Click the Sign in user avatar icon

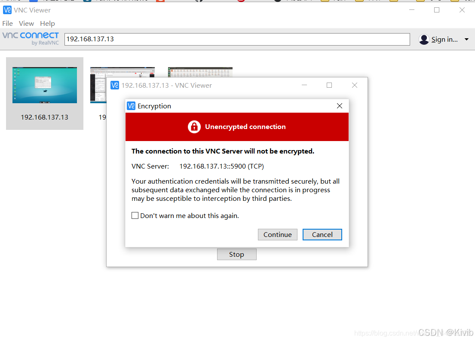point(424,40)
